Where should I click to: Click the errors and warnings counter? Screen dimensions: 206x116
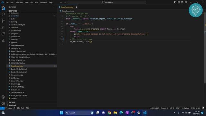point(21,108)
